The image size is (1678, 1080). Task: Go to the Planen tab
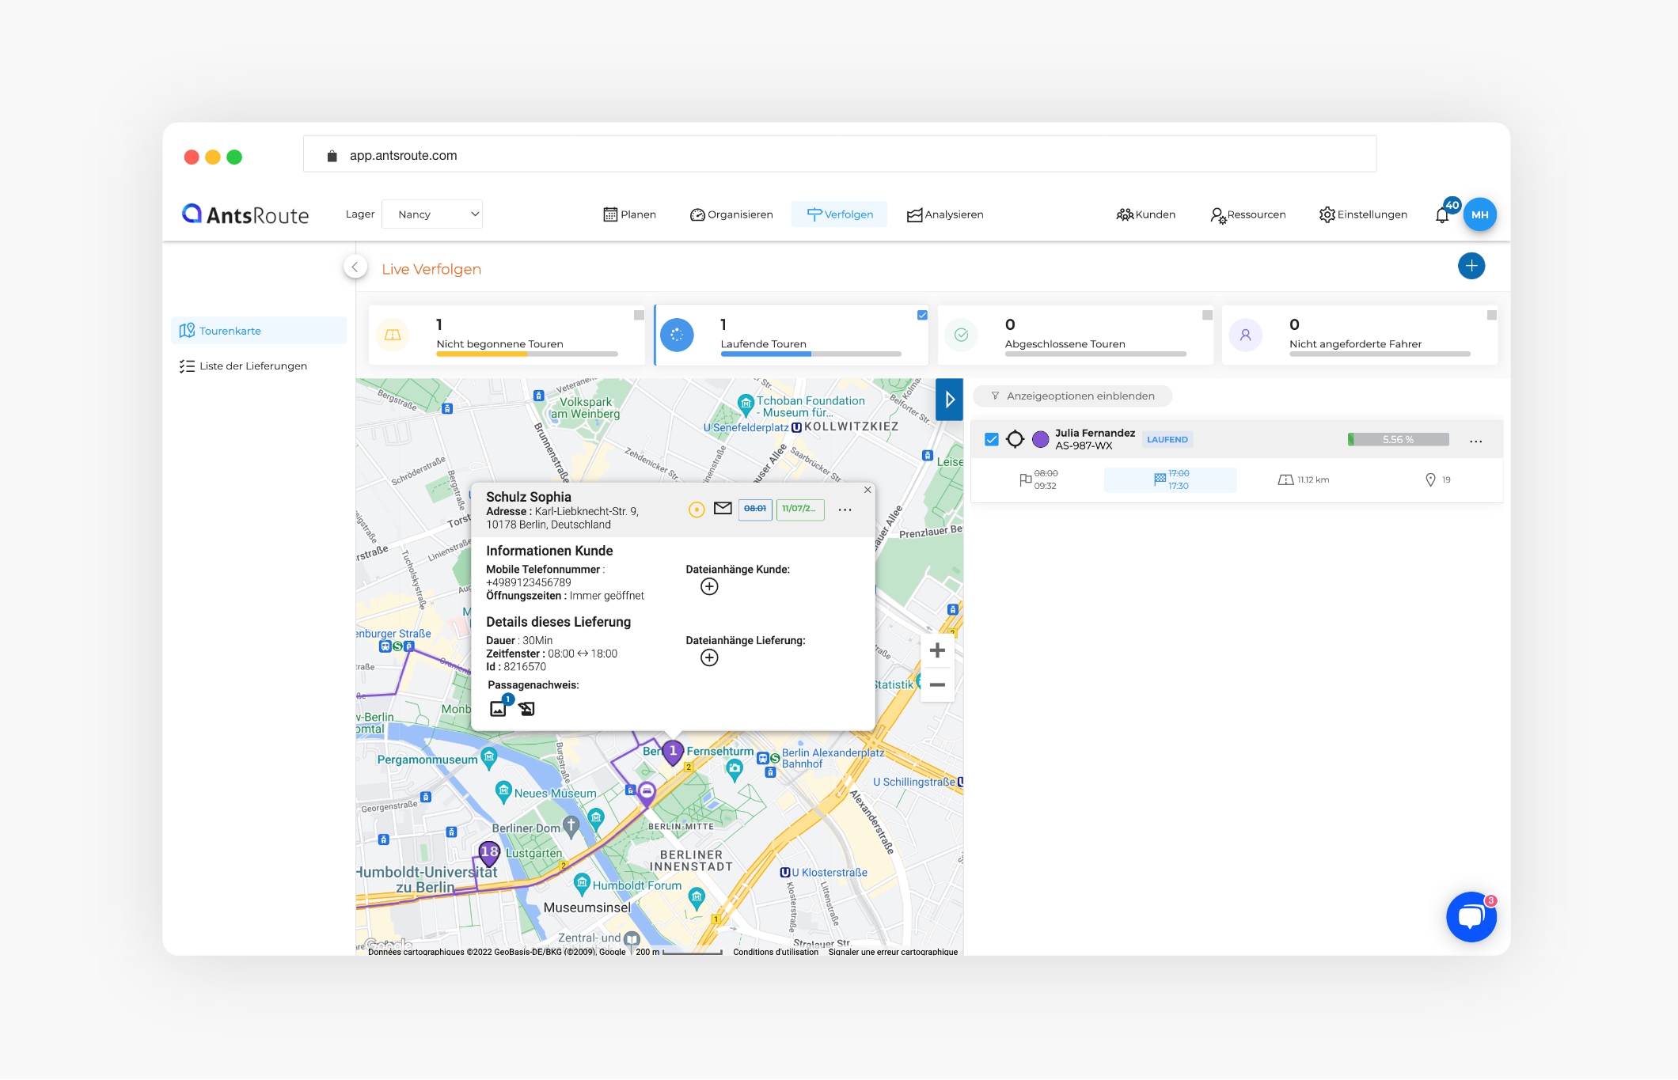coord(630,214)
